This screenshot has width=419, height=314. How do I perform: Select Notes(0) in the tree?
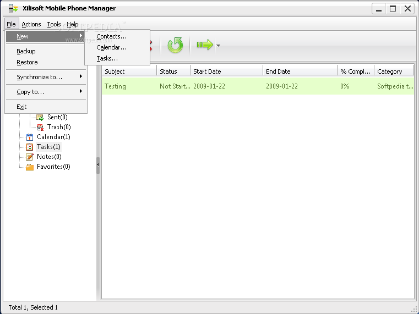(x=49, y=157)
